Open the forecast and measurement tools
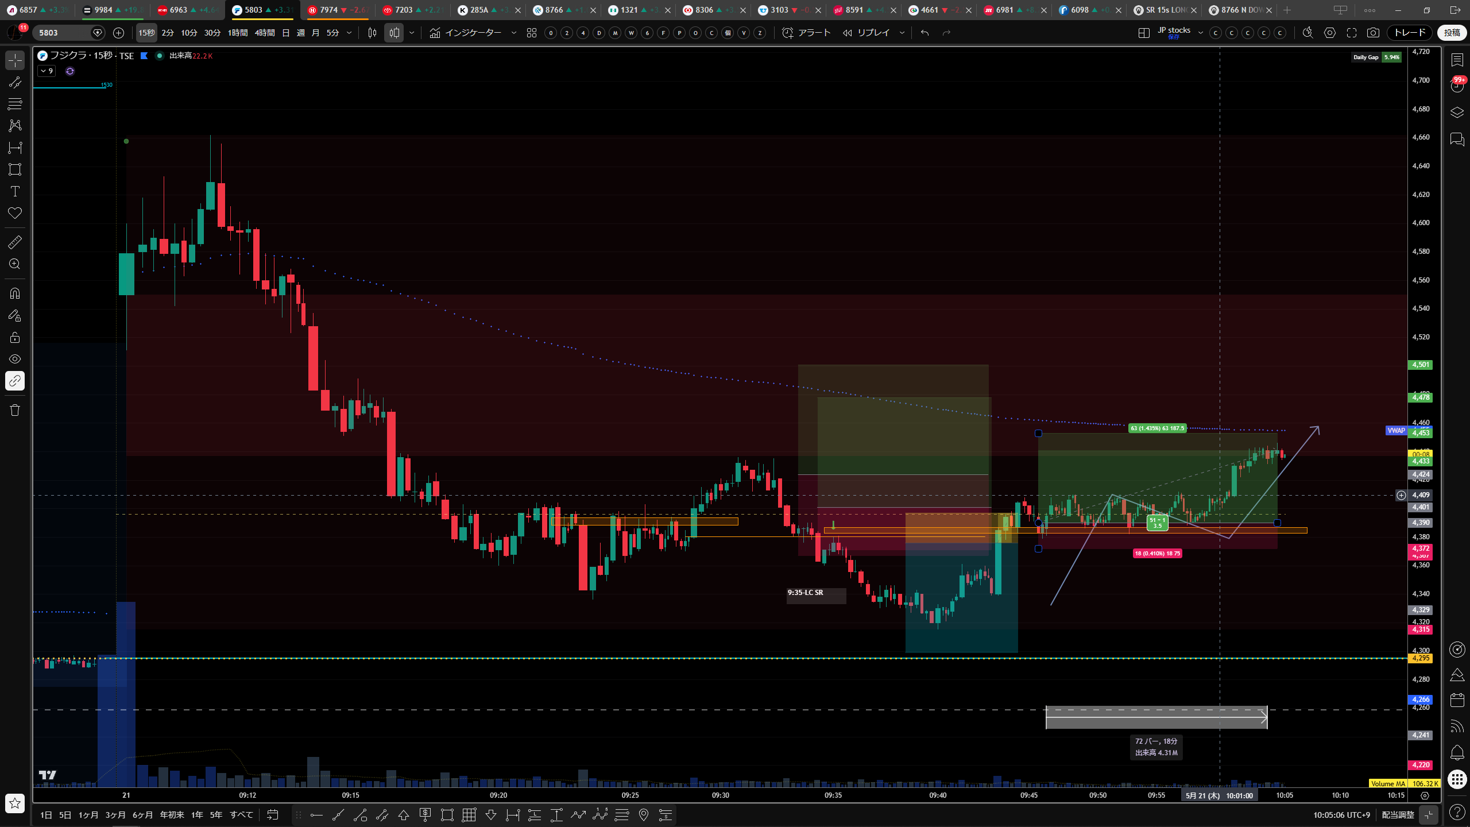 click(x=15, y=148)
